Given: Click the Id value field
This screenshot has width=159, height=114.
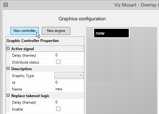Looking at the screenshot, I should [x=69, y=82].
